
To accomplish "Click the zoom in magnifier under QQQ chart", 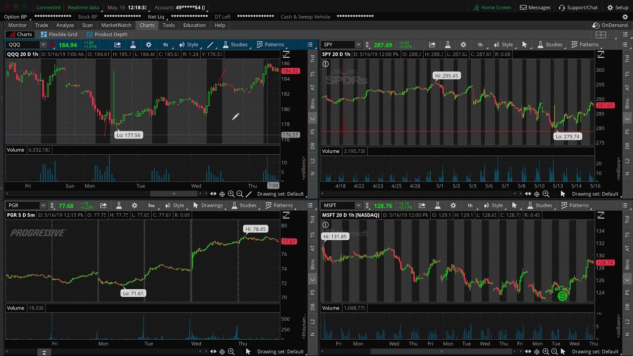I will click(x=231, y=194).
